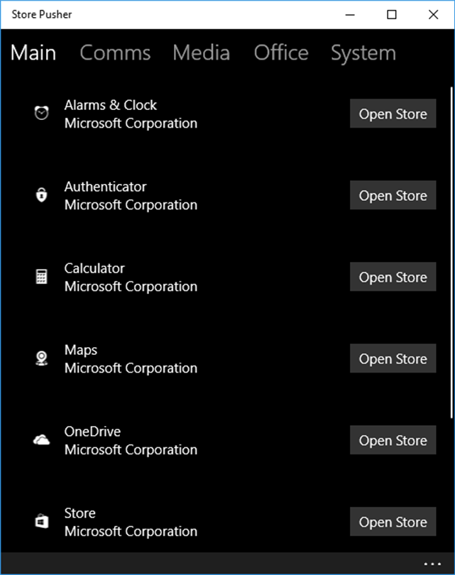Click the Alarms & Clock app icon
Image resolution: width=455 pixels, height=575 pixels.
[x=42, y=114]
